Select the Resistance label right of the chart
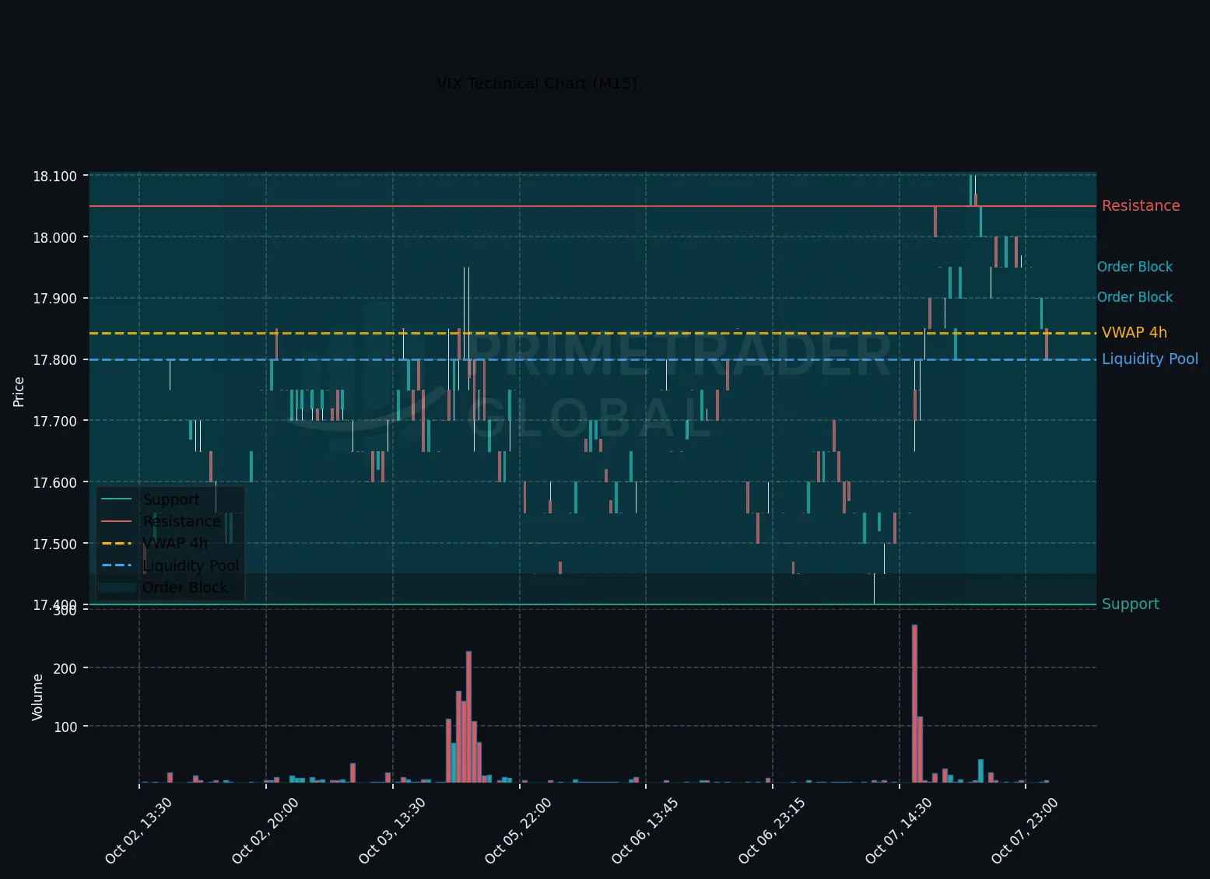The image size is (1210, 879). pyautogui.click(x=1141, y=205)
